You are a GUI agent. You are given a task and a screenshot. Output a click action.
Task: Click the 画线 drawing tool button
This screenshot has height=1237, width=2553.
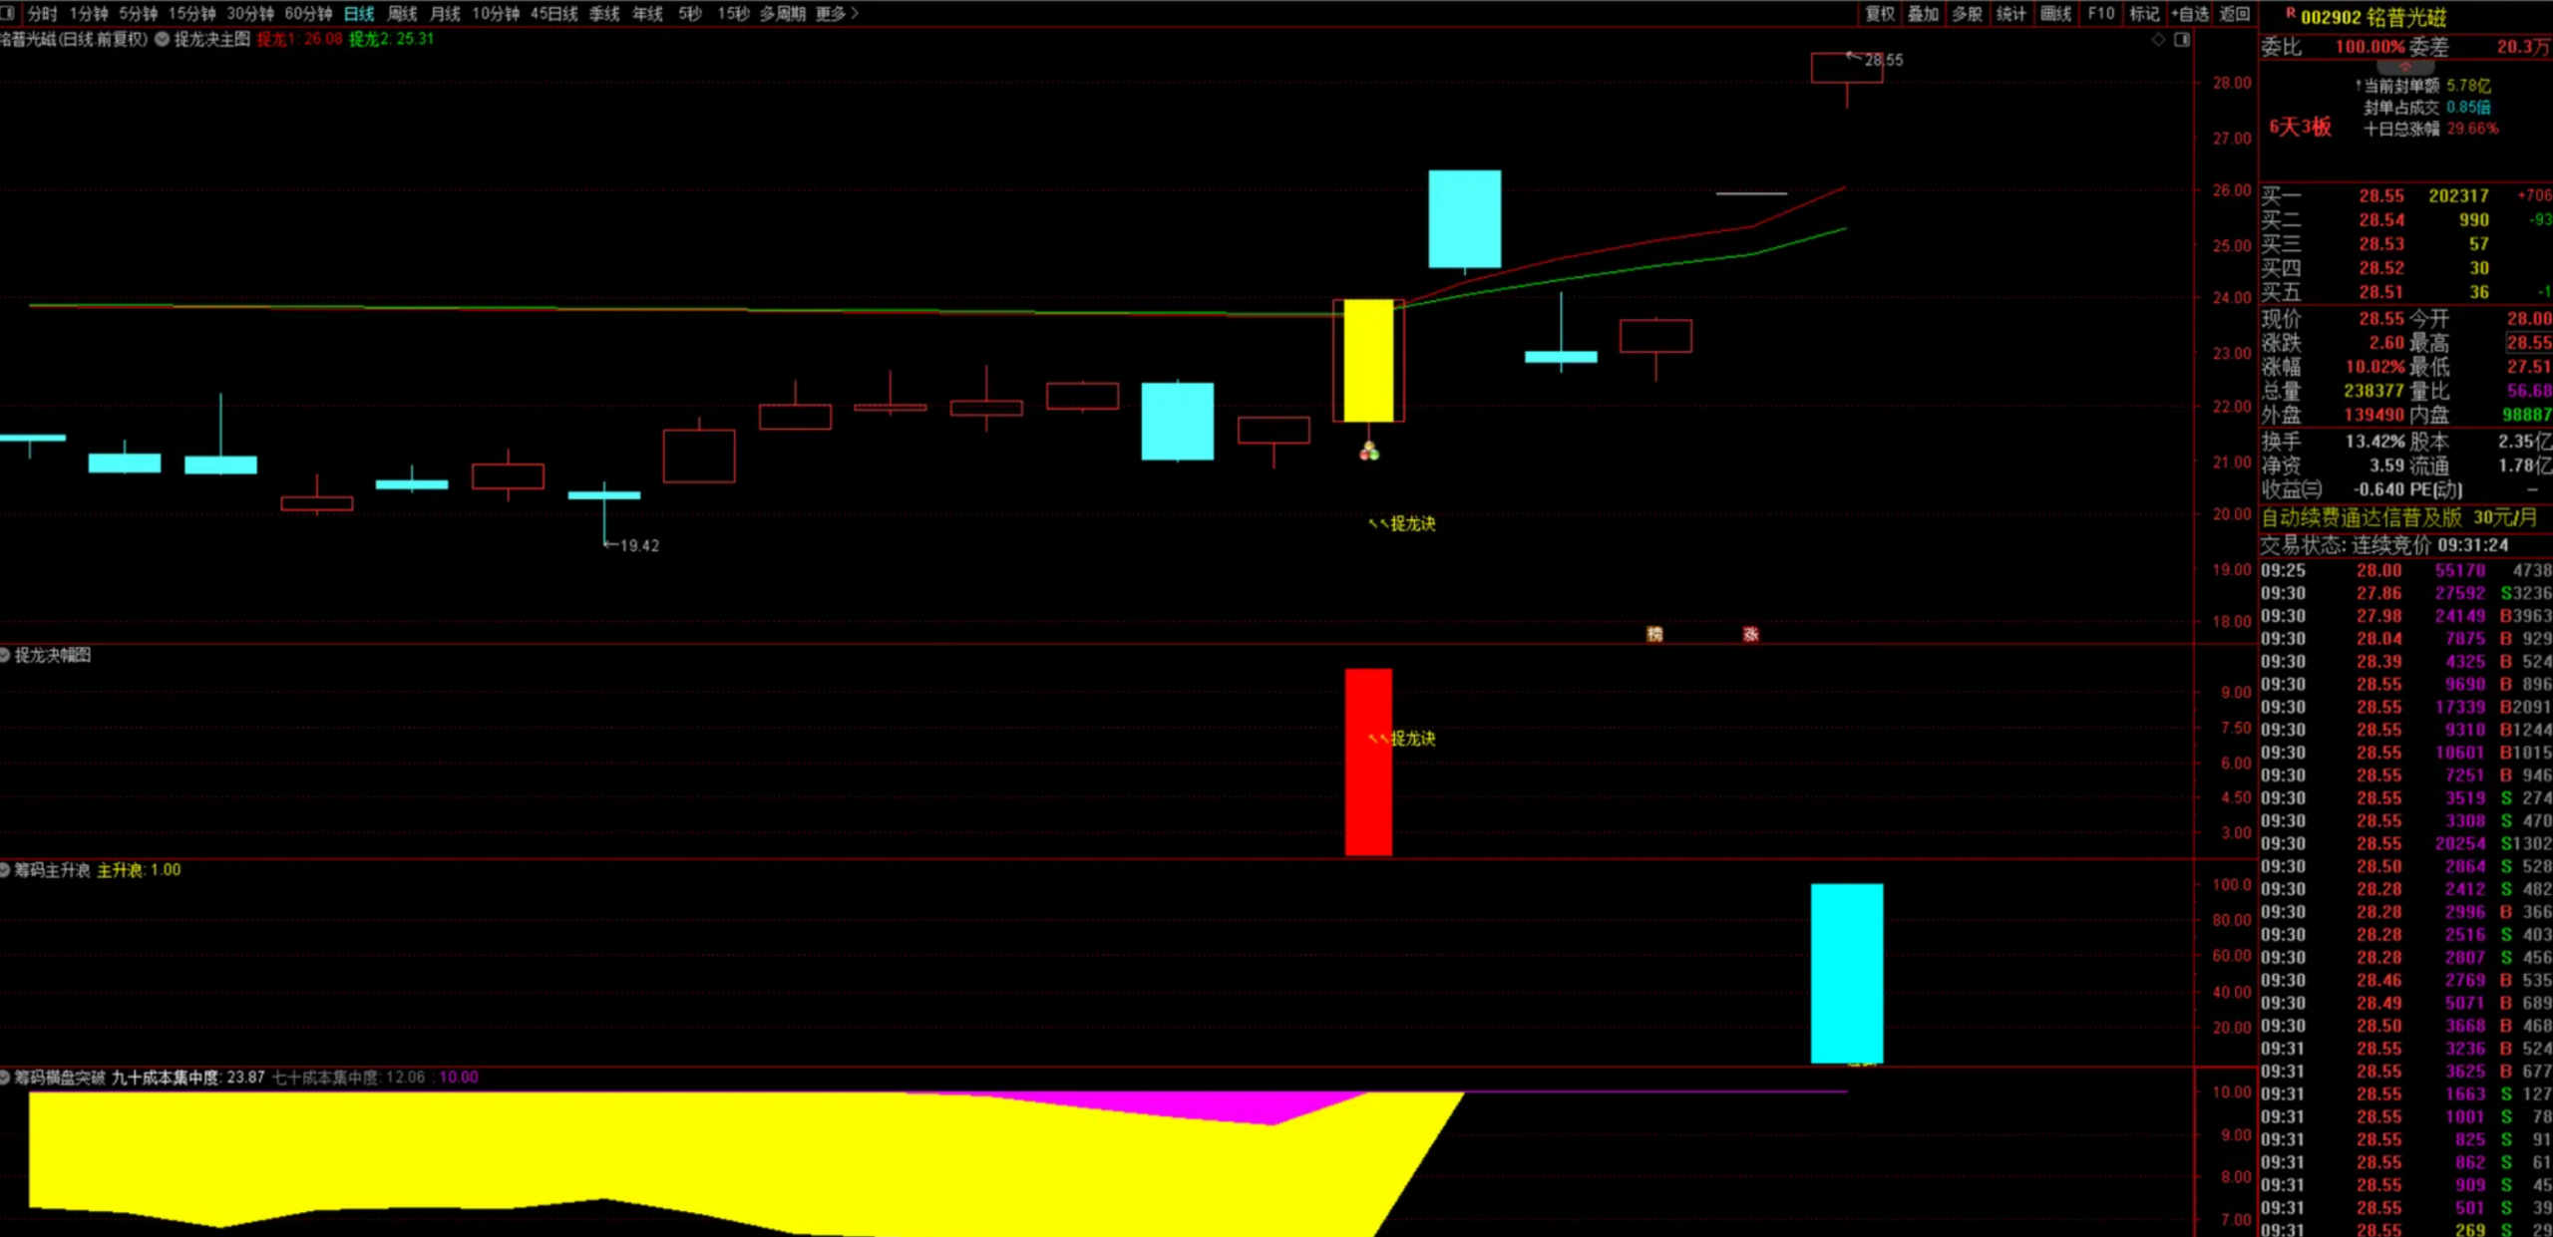(2055, 14)
